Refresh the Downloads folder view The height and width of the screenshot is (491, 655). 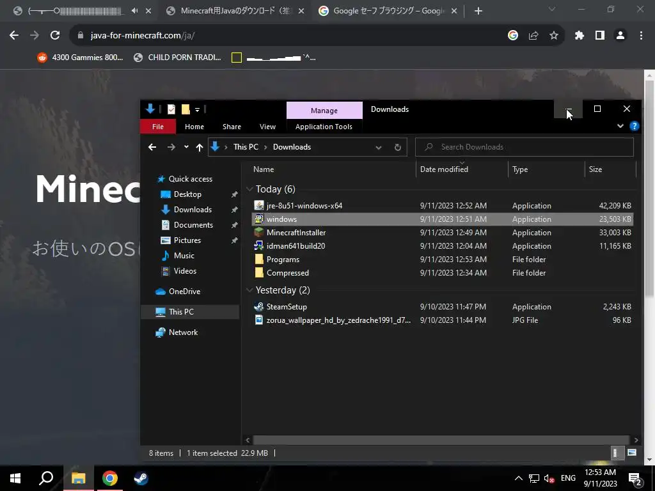click(398, 148)
